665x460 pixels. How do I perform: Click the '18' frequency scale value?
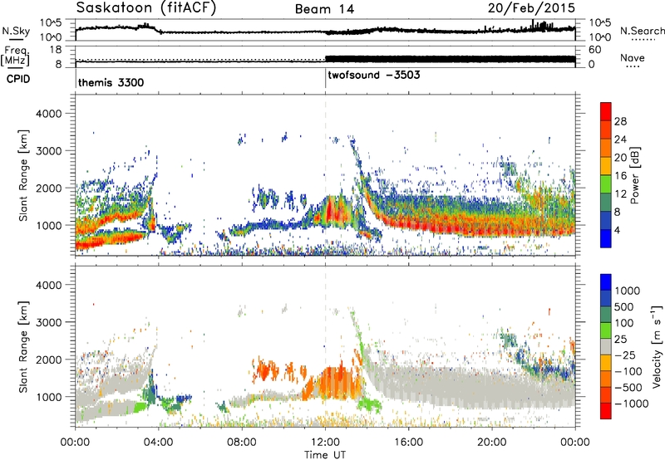[x=56, y=50]
